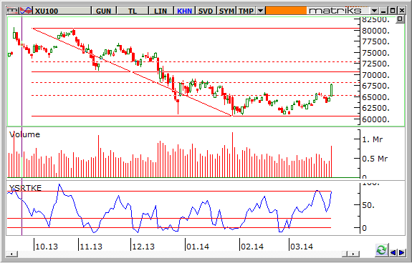
Task: Click the 60000 price axis label
Action: click(x=375, y=119)
